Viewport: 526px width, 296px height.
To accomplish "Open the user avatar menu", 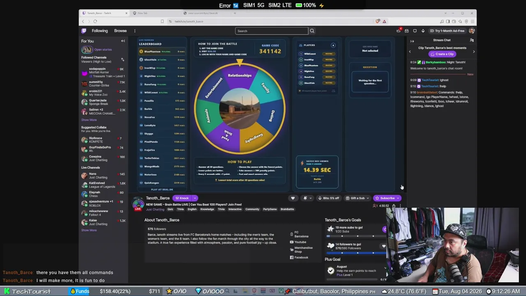I will (472, 31).
